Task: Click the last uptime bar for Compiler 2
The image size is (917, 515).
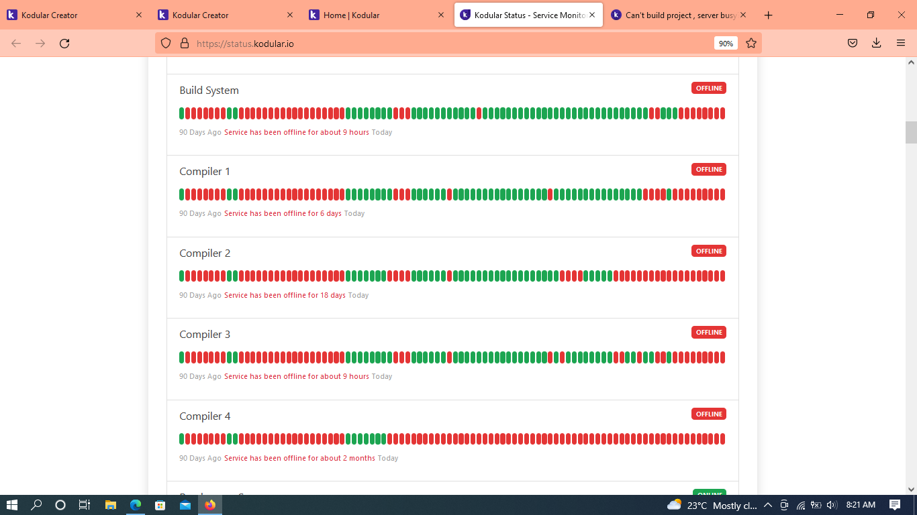Action: point(722,276)
